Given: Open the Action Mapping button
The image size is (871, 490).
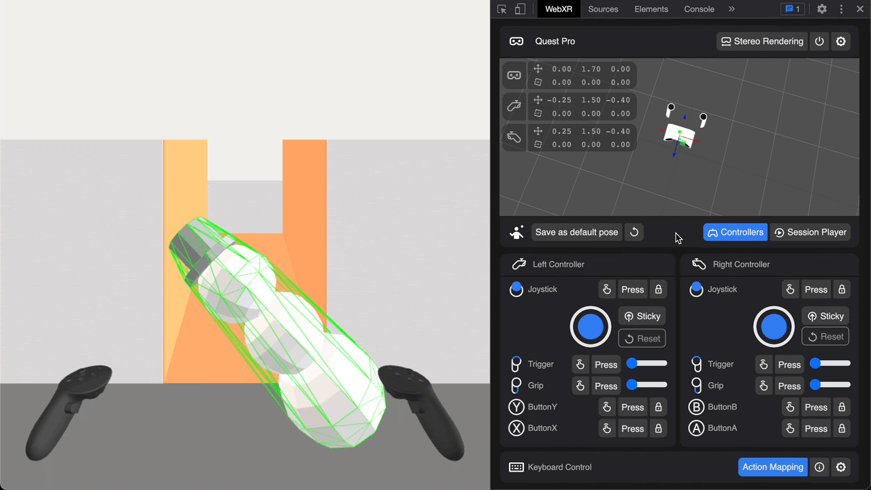Looking at the screenshot, I should pos(772,467).
